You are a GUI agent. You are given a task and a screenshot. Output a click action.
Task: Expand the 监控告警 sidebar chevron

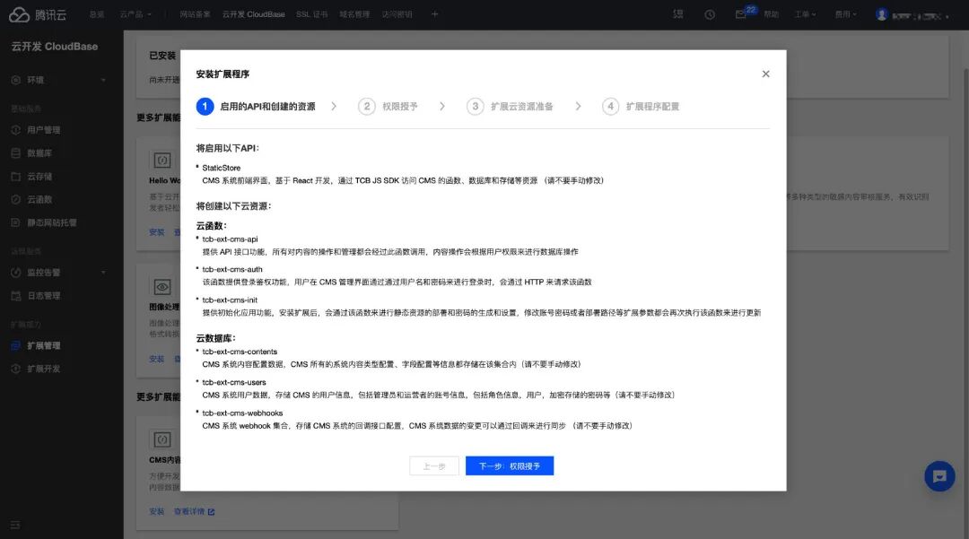click(103, 273)
